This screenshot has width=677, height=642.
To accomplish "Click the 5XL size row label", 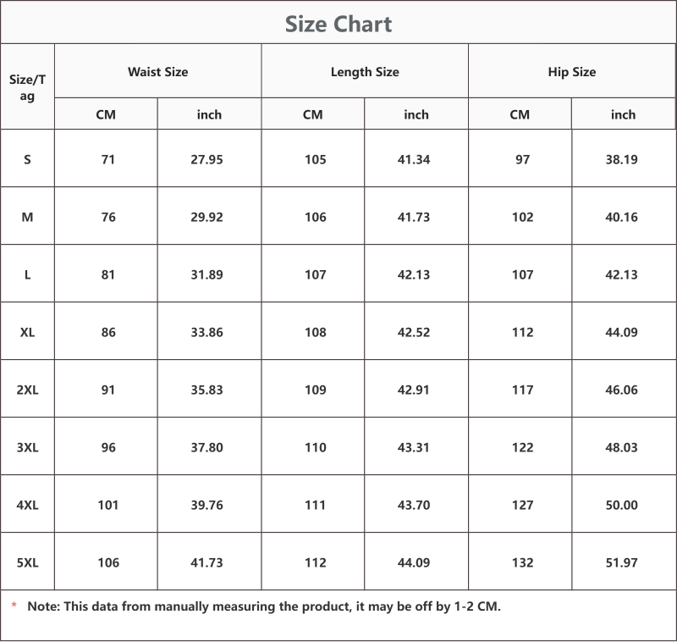I will point(27,562).
